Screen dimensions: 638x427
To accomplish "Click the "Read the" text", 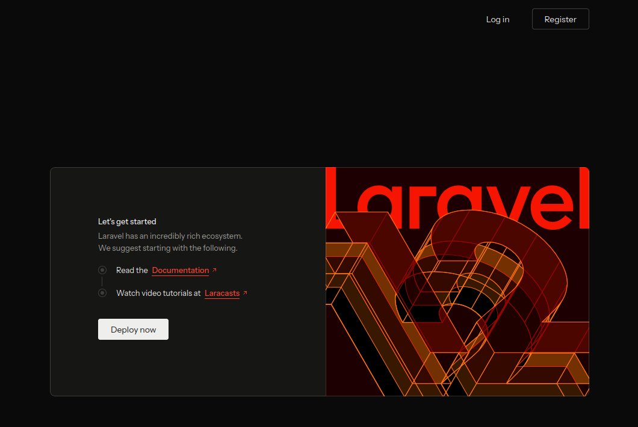I will [x=132, y=271].
